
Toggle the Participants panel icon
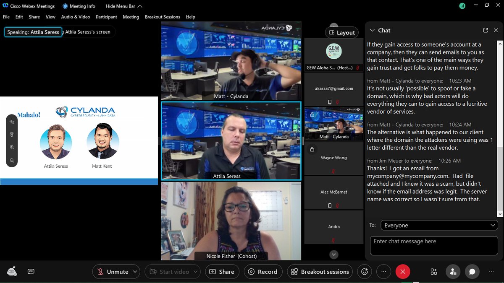pyautogui.click(x=453, y=272)
